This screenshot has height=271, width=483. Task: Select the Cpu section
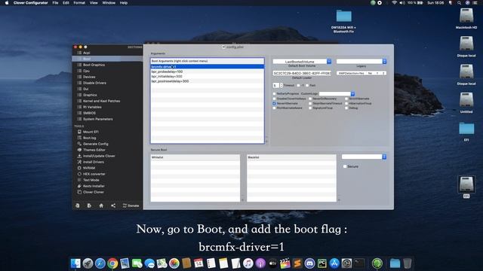[86, 71]
